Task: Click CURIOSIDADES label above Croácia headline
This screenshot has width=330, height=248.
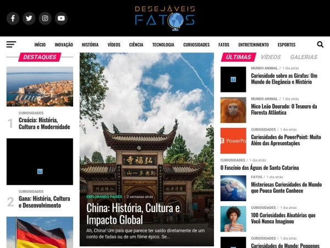Action: (x=31, y=113)
